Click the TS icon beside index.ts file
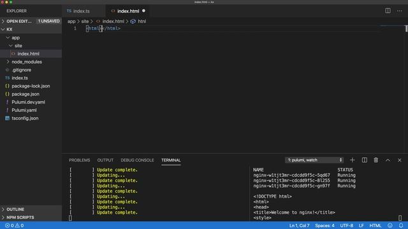 (x=7, y=78)
